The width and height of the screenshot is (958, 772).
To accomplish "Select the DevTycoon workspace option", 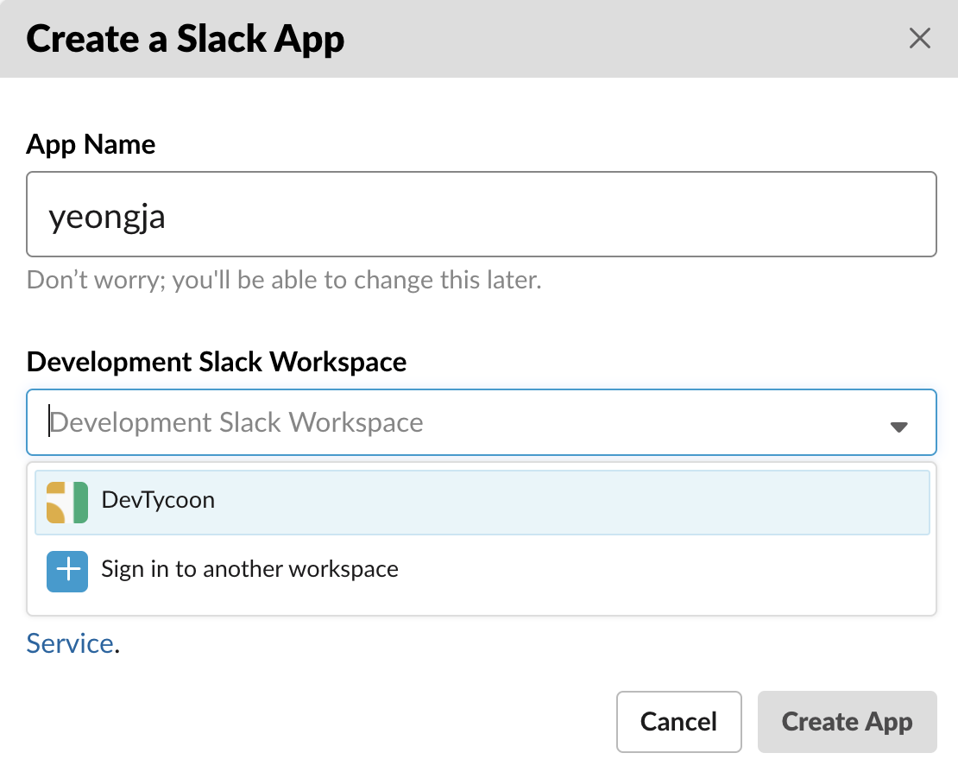I will pos(482,503).
